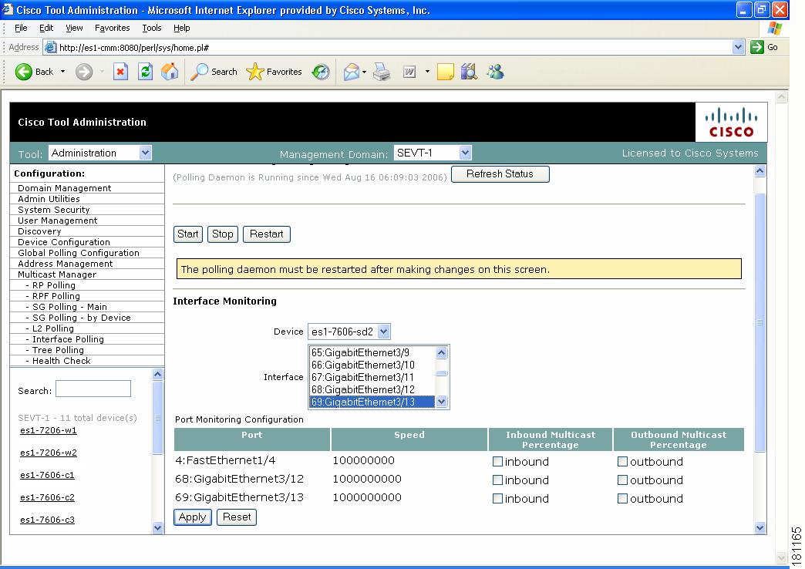The width and height of the screenshot is (805, 569).
Task: Tick inbound for GigabitEthernet3/13
Action: 497,499
